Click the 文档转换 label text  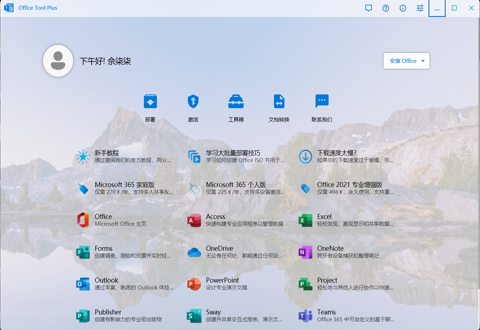pos(279,120)
